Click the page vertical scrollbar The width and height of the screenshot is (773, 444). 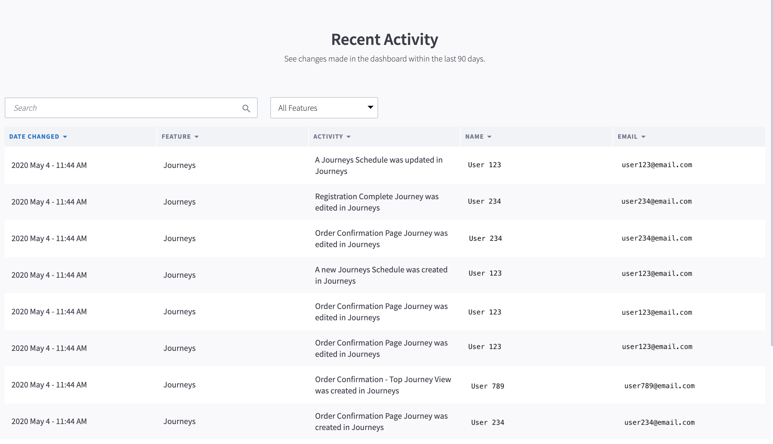click(772, 173)
